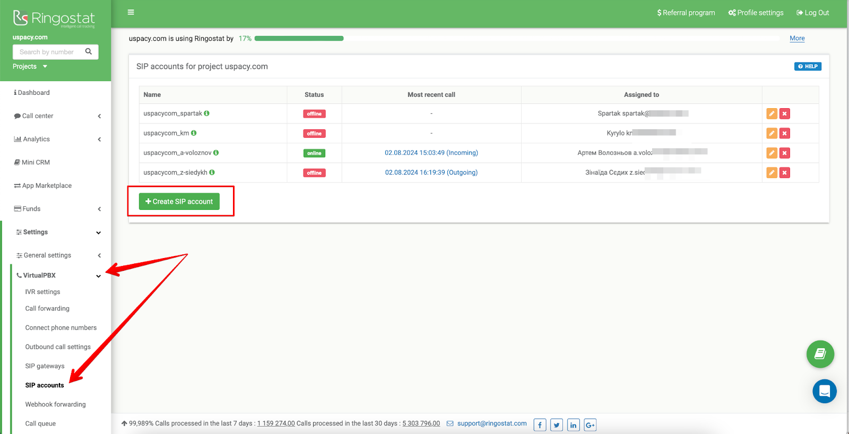Open the green knowledge base widget
This screenshot has height=434, width=849.
pos(820,354)
